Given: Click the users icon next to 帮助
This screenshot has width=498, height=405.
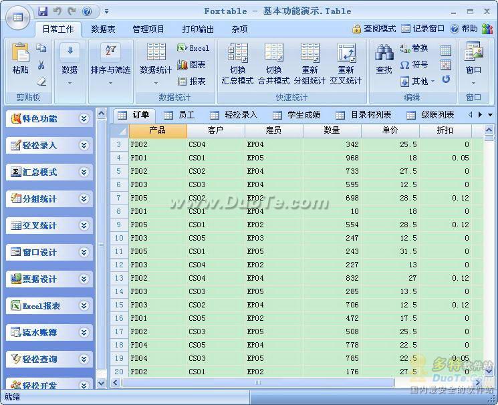Looking at the screenshot, I should coord(487,29).
